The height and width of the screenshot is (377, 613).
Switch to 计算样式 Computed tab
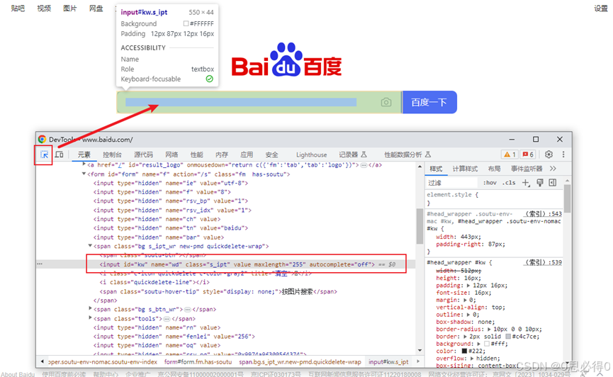coord(465,169)
